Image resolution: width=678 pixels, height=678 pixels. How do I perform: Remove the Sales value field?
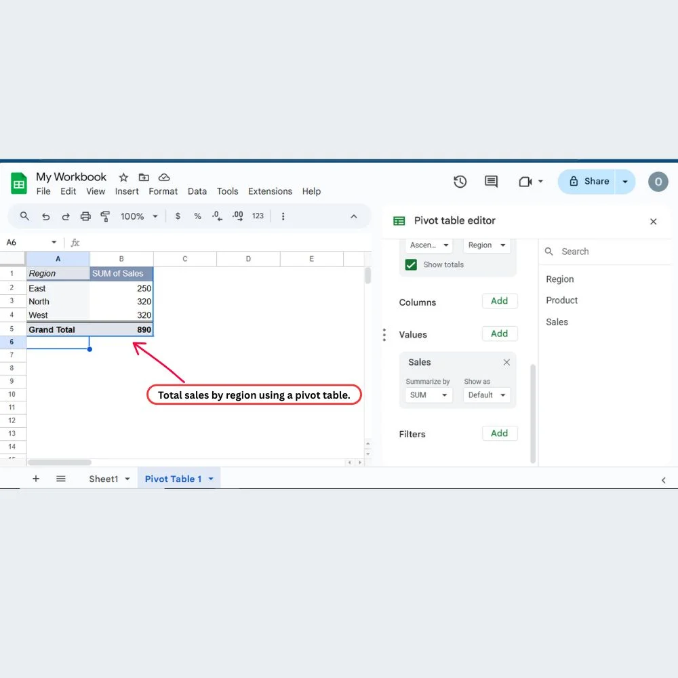[506, 362]
